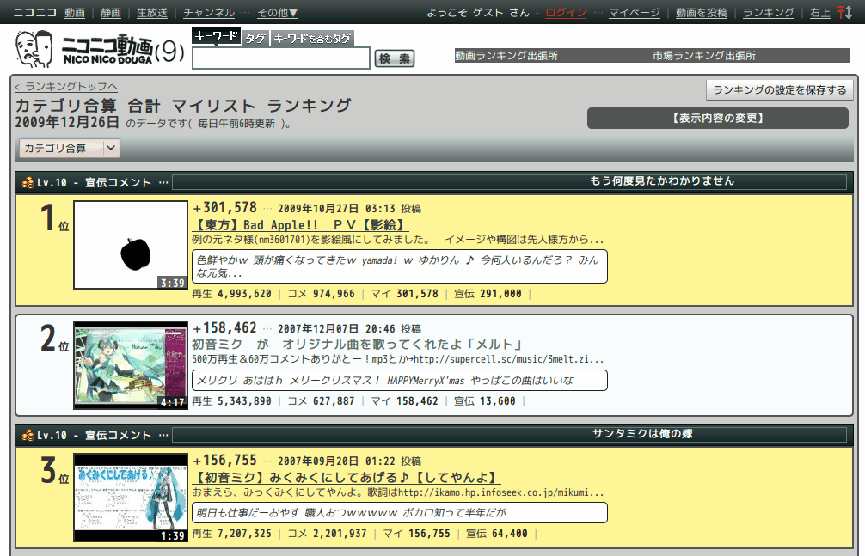Click the 右上 link in header
Screen dimensions: 865x556
819,12
